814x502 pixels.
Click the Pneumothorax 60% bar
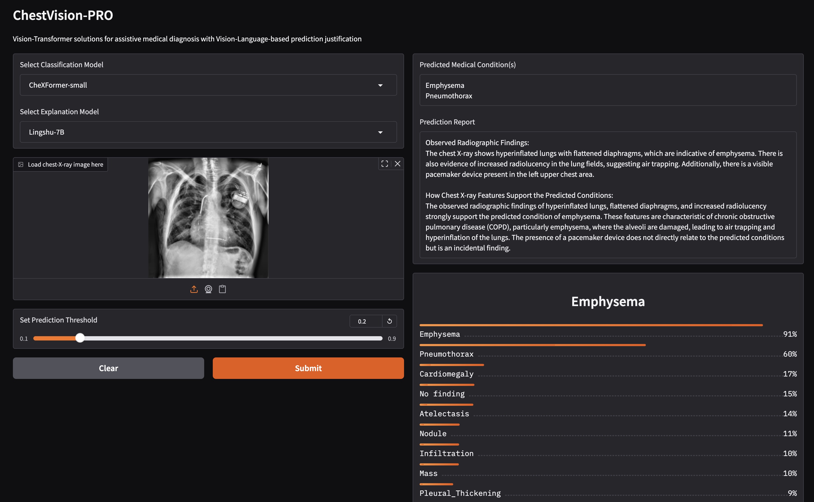tap(533, 345)
